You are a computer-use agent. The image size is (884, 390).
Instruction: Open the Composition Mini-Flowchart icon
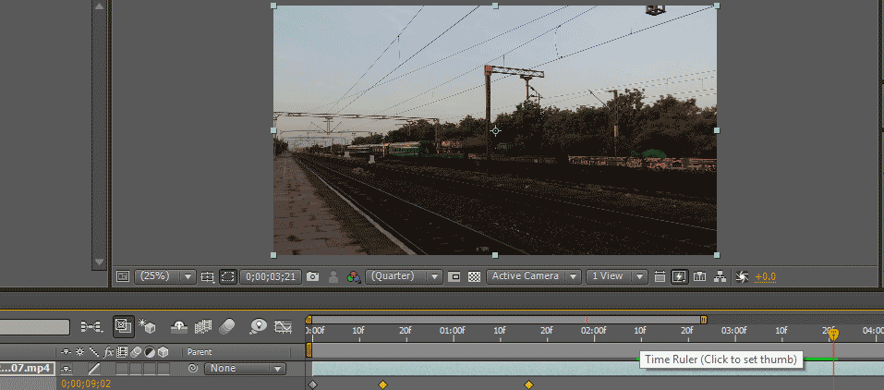pos(91,326)
